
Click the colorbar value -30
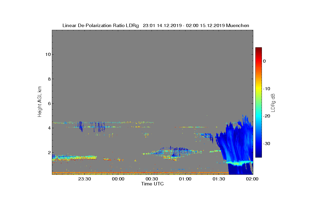pyautogui.click(x=266, y=144)
